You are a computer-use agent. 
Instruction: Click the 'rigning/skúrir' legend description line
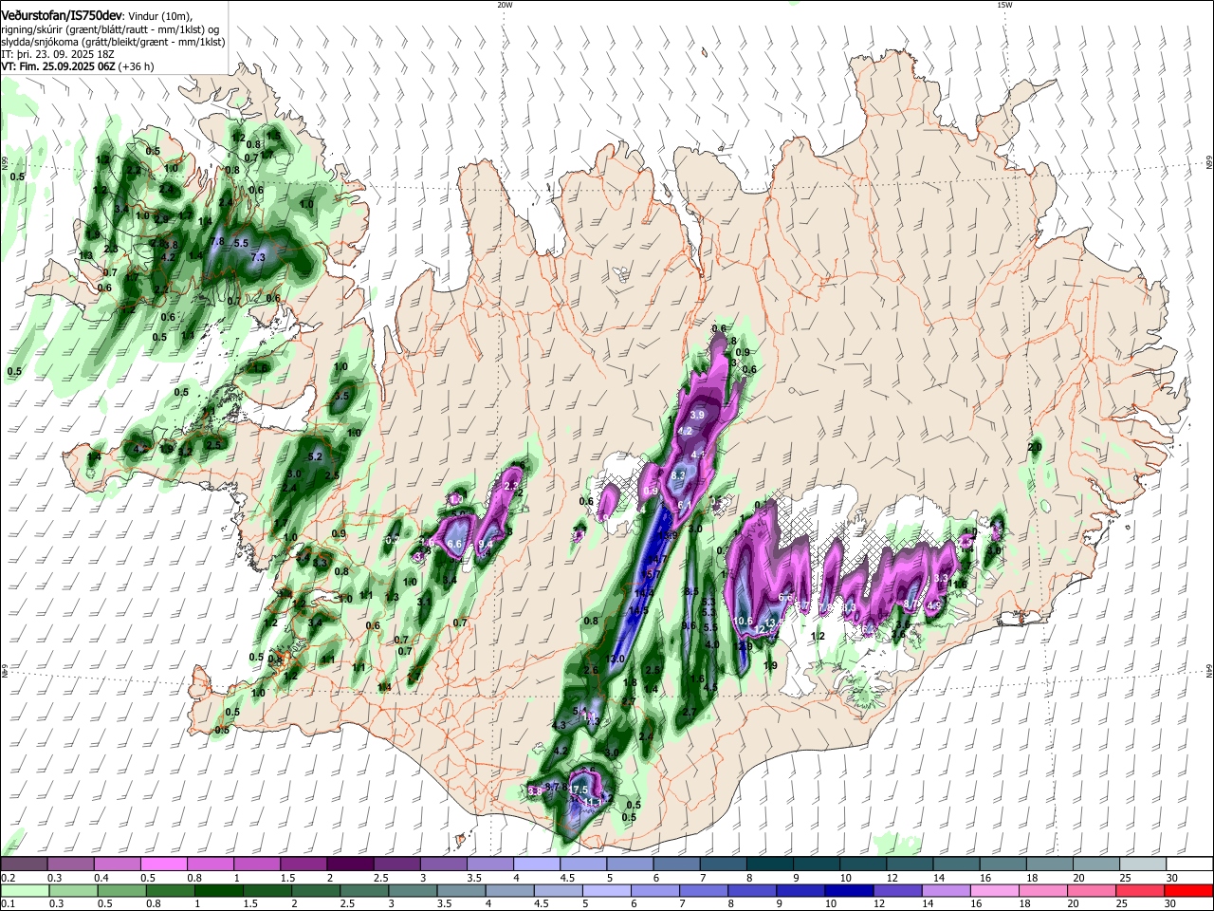111,29
